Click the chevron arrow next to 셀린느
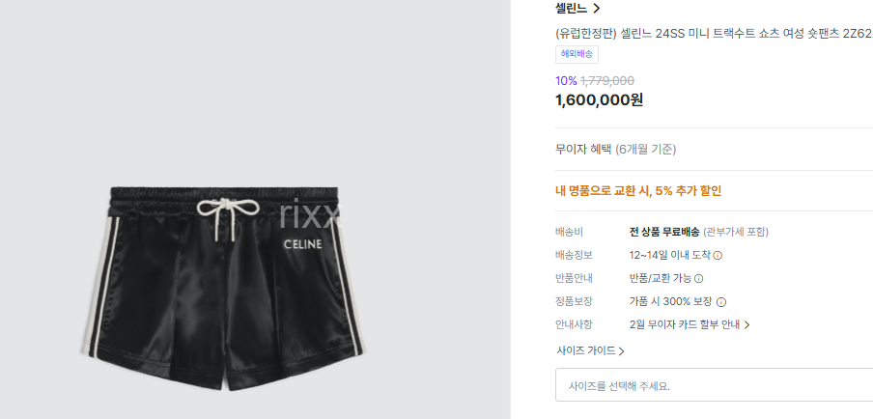873x419 pixels. [596, 9]
